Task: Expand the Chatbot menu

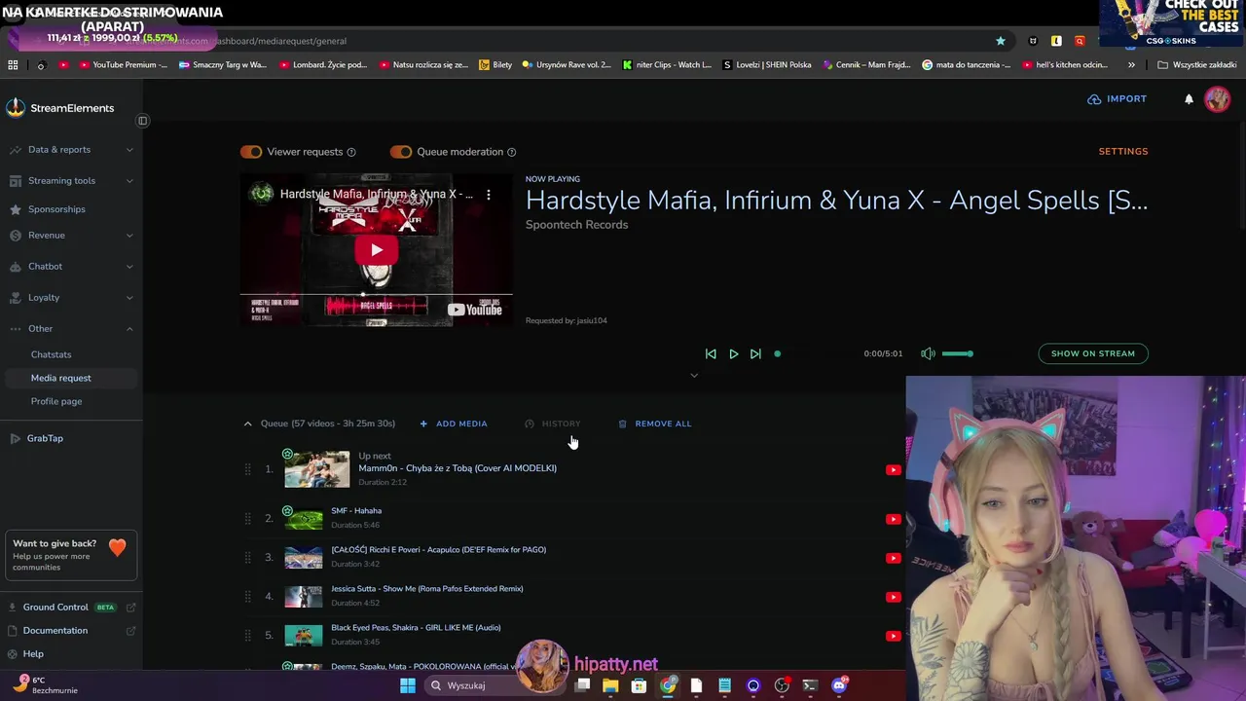Action: point(129,267)
